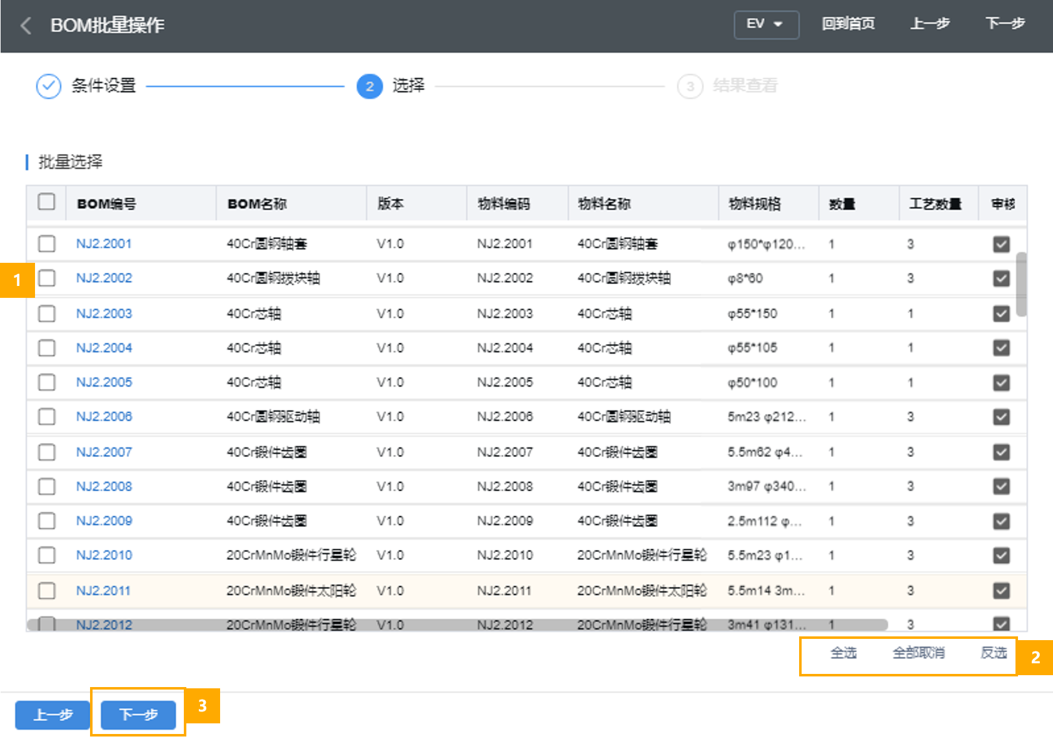Click the blue 上一步 button at the bottom
This screenshot has width=1053, height=739.
pos(53,715)
